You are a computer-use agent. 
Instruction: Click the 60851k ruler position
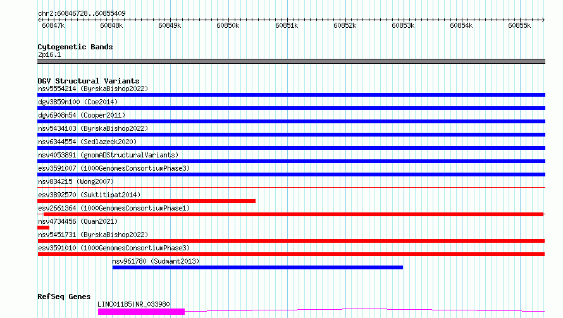click(287, 25)
